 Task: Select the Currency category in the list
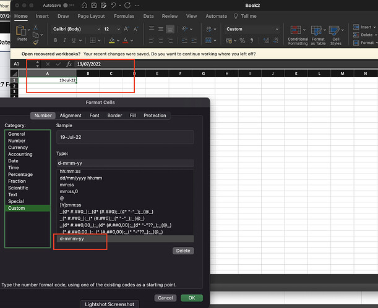[18, 148]
